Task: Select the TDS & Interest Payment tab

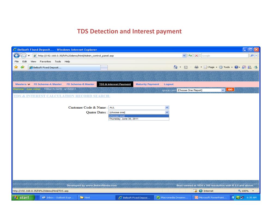Action: click(115, 84)
